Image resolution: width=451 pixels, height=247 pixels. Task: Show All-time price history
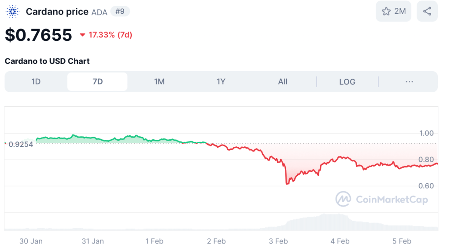coord(283,82)
